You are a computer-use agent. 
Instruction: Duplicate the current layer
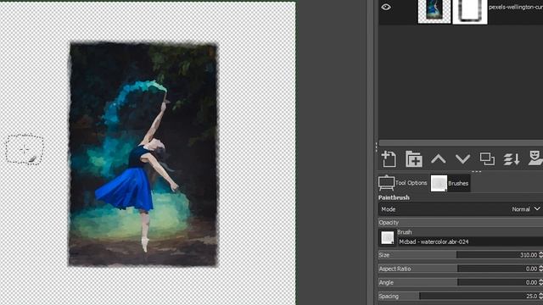pyautogui.click(x=487, y=158)
